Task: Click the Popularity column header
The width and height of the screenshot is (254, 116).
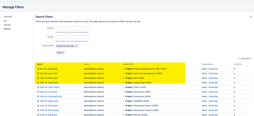Action: [x=238, y=64]
